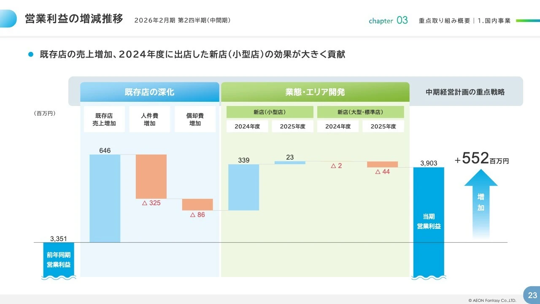The width and height of the screenshot is (540, 304).
Task: Click the teal circle logo icon
Action: point(7,18)
